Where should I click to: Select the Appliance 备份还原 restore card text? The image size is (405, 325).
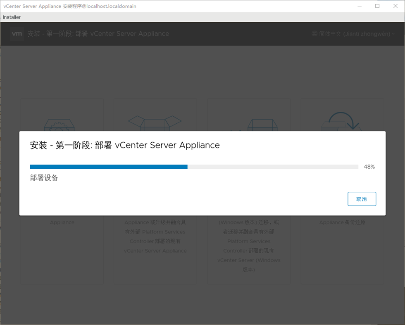342,222
